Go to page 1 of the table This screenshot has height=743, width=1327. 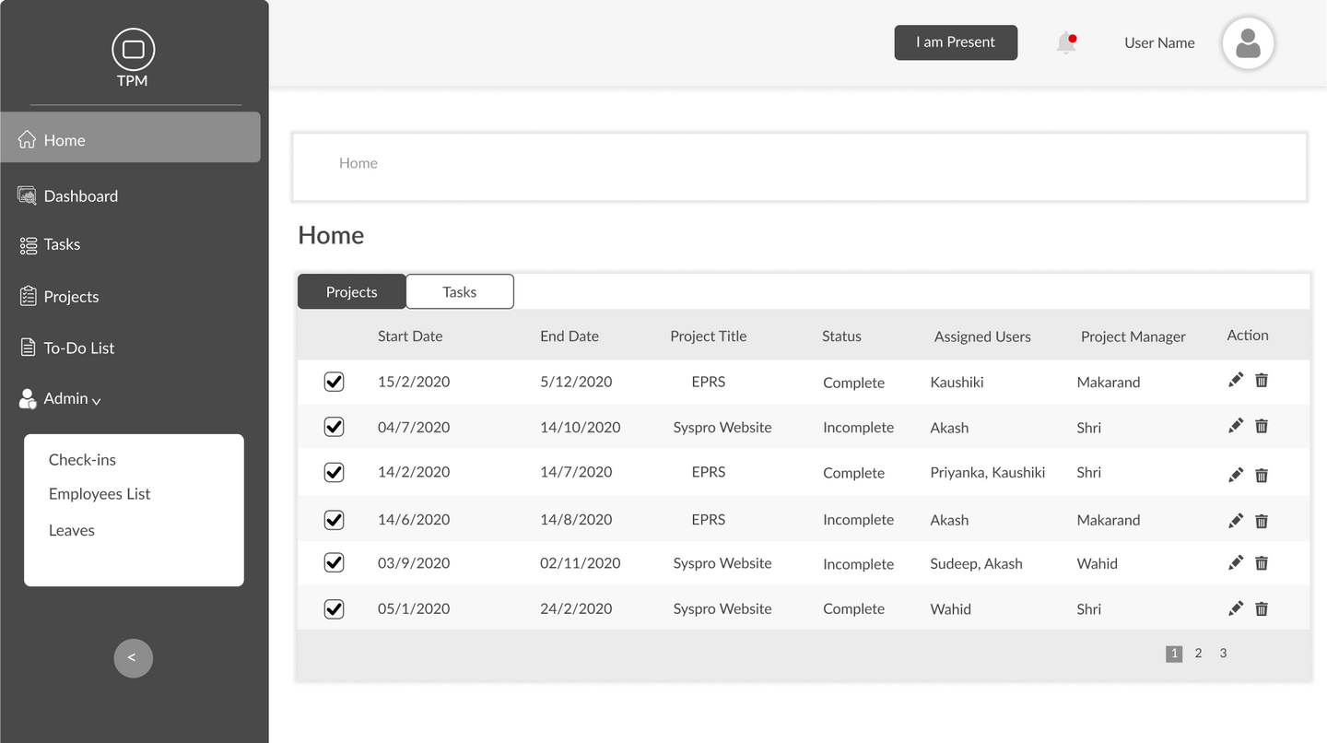pyautogui.click(x=1174, y=654)
